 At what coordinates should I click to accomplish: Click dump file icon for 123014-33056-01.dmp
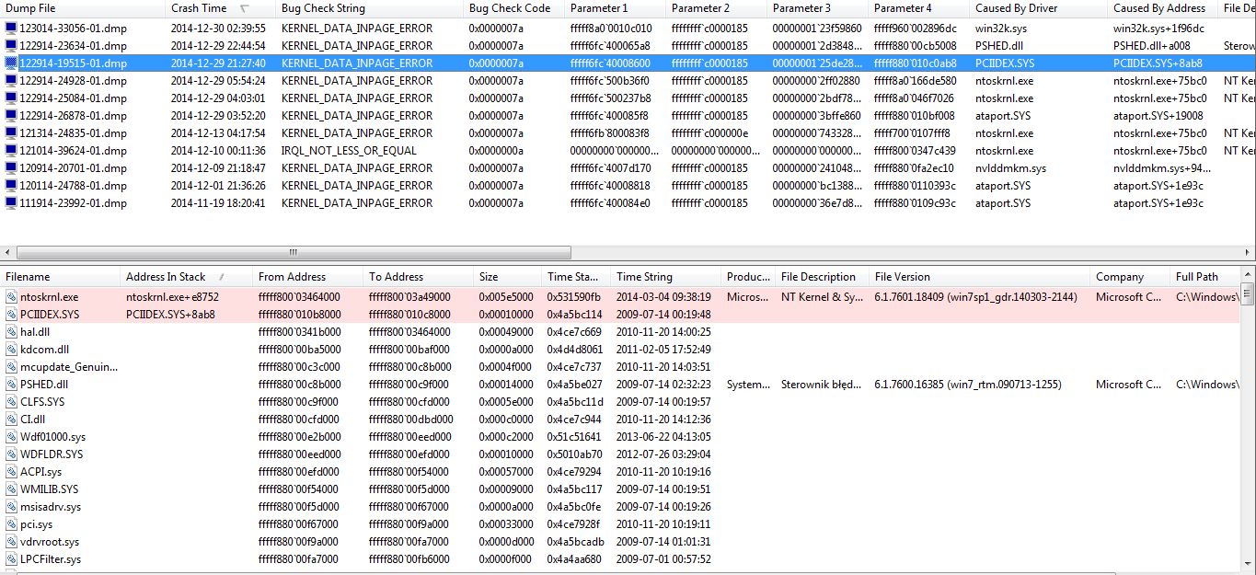pos(11,29)
